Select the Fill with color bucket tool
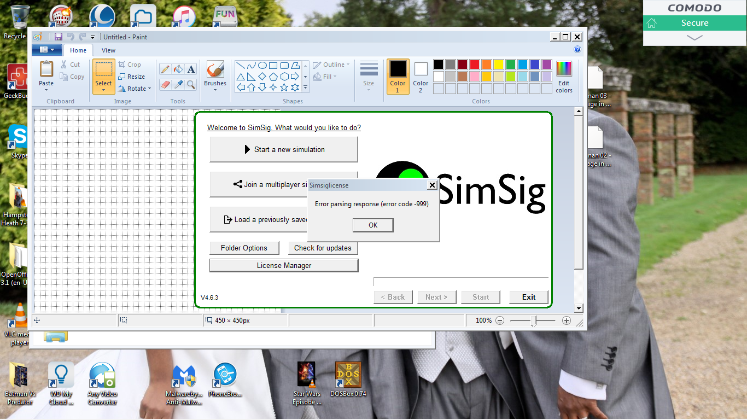The width and height of the screenshot is (747, 420). tap(178, 69)
